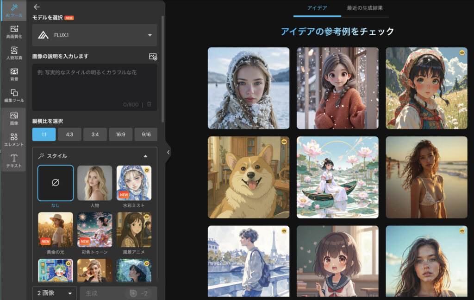Clear prompt with the trash icon
This screenshot has width=474, height=300.
(149, 104)
